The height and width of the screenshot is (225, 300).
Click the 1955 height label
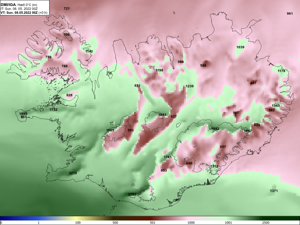[23, 114]
